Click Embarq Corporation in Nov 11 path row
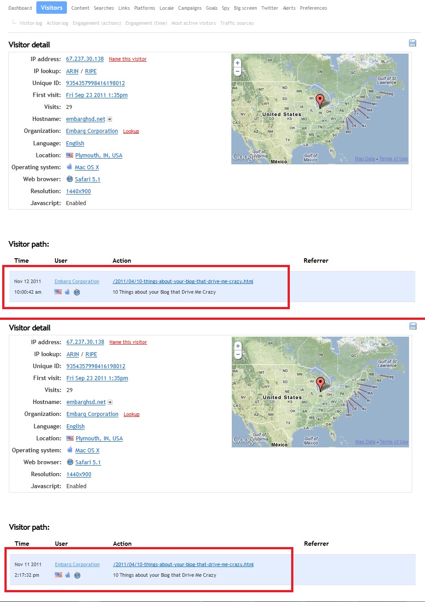Image resolution: width=425 pixels, height=602 pixels. coord(77,564)
